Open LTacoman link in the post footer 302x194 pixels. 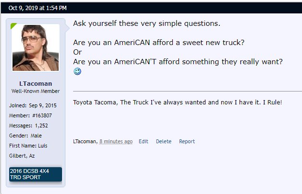coord(85,141)
